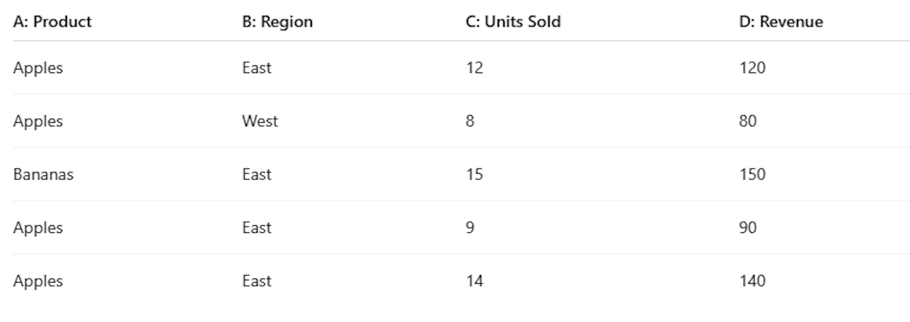Select the West region cell
Image resolution: width=910 pixels, height=322 pixels.
pos(260,121)
